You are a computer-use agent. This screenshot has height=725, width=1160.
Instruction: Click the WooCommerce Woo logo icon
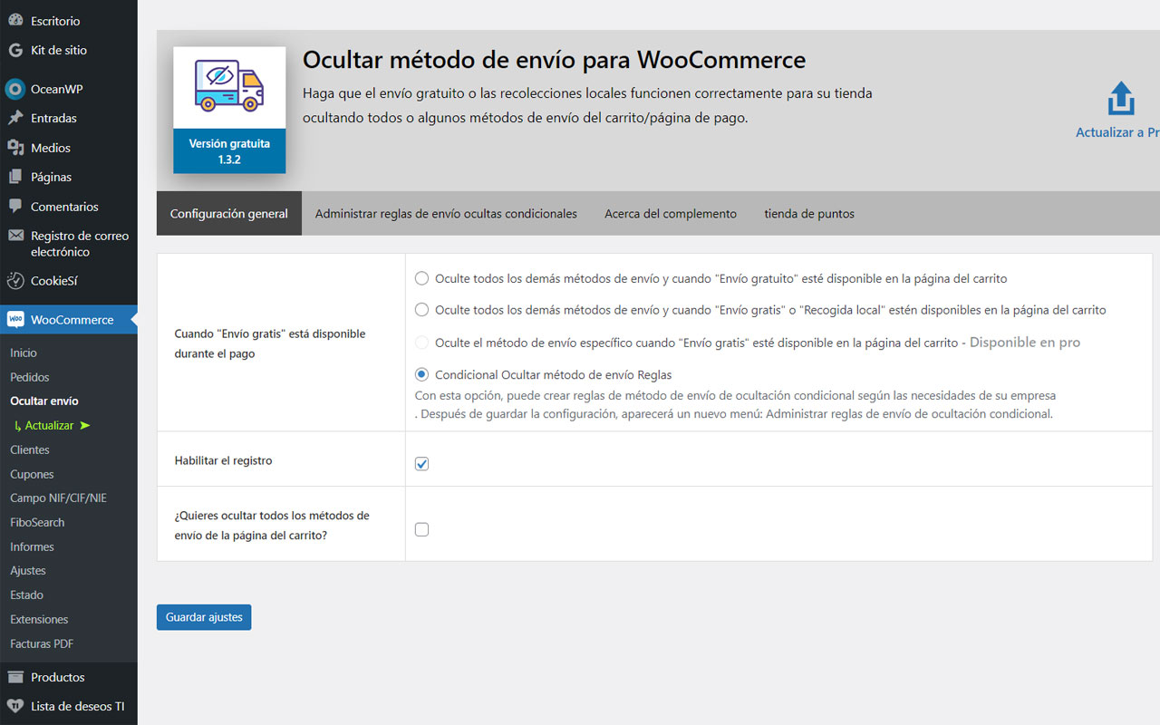[15, 319]
